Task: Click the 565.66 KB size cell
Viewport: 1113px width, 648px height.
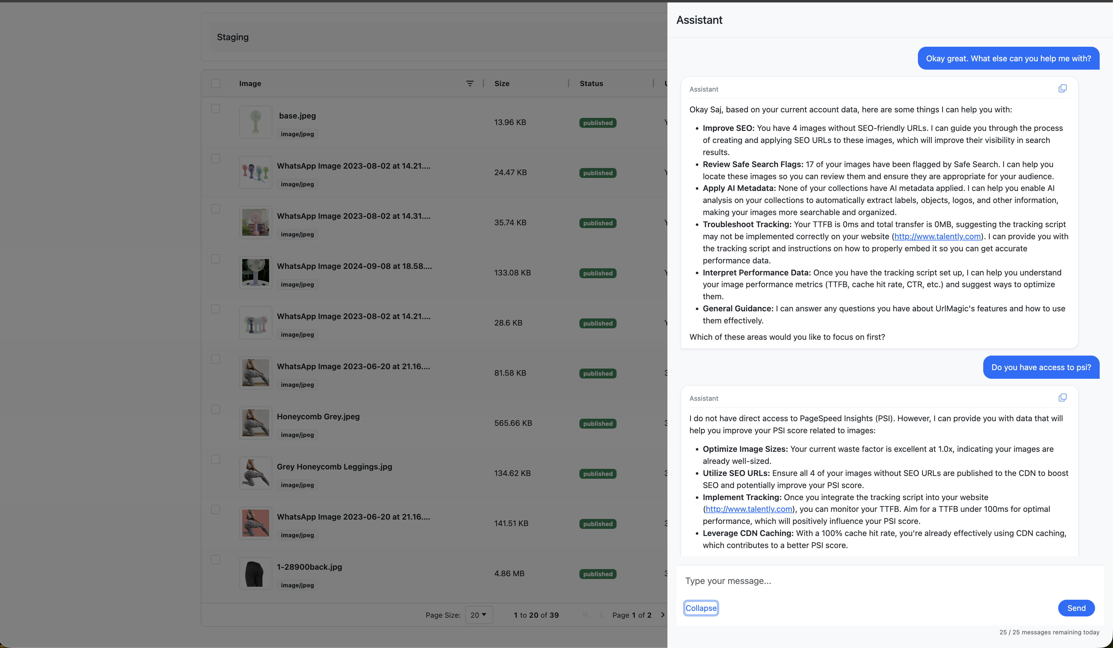Action: point(513,423)
